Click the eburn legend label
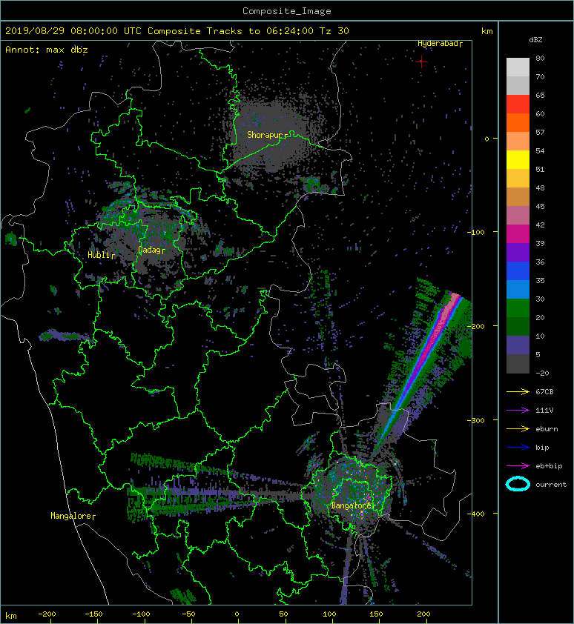Image resolution: width=574 pixels, height=624 pixels. click(x=547, y=428)
